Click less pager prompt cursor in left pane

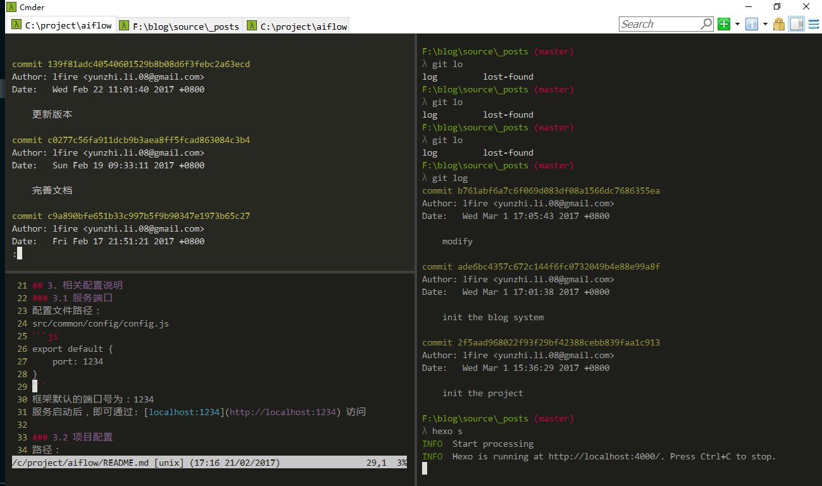click(20, 253)
